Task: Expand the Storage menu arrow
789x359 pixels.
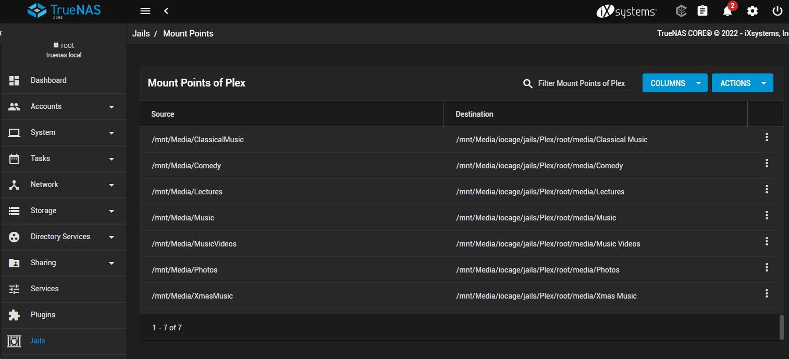Action: (111, 211)
